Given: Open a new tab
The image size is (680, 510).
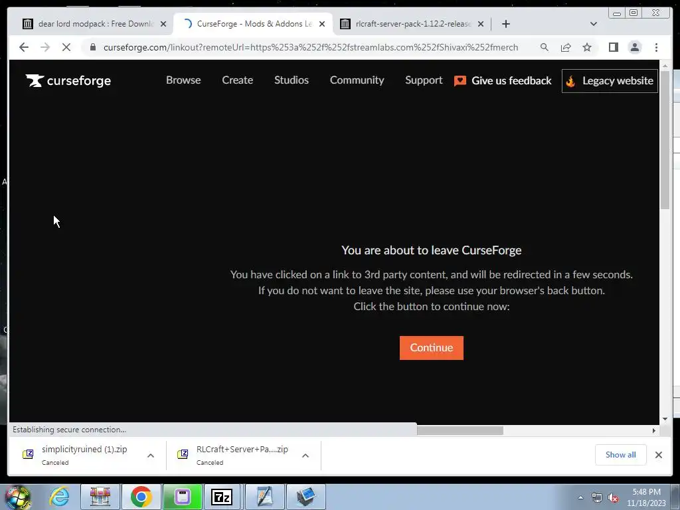Looking at the screenshot, I should pos(505,24).
